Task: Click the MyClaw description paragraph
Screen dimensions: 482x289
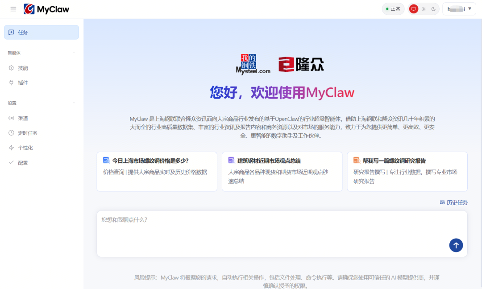Action: click(282, 127)
